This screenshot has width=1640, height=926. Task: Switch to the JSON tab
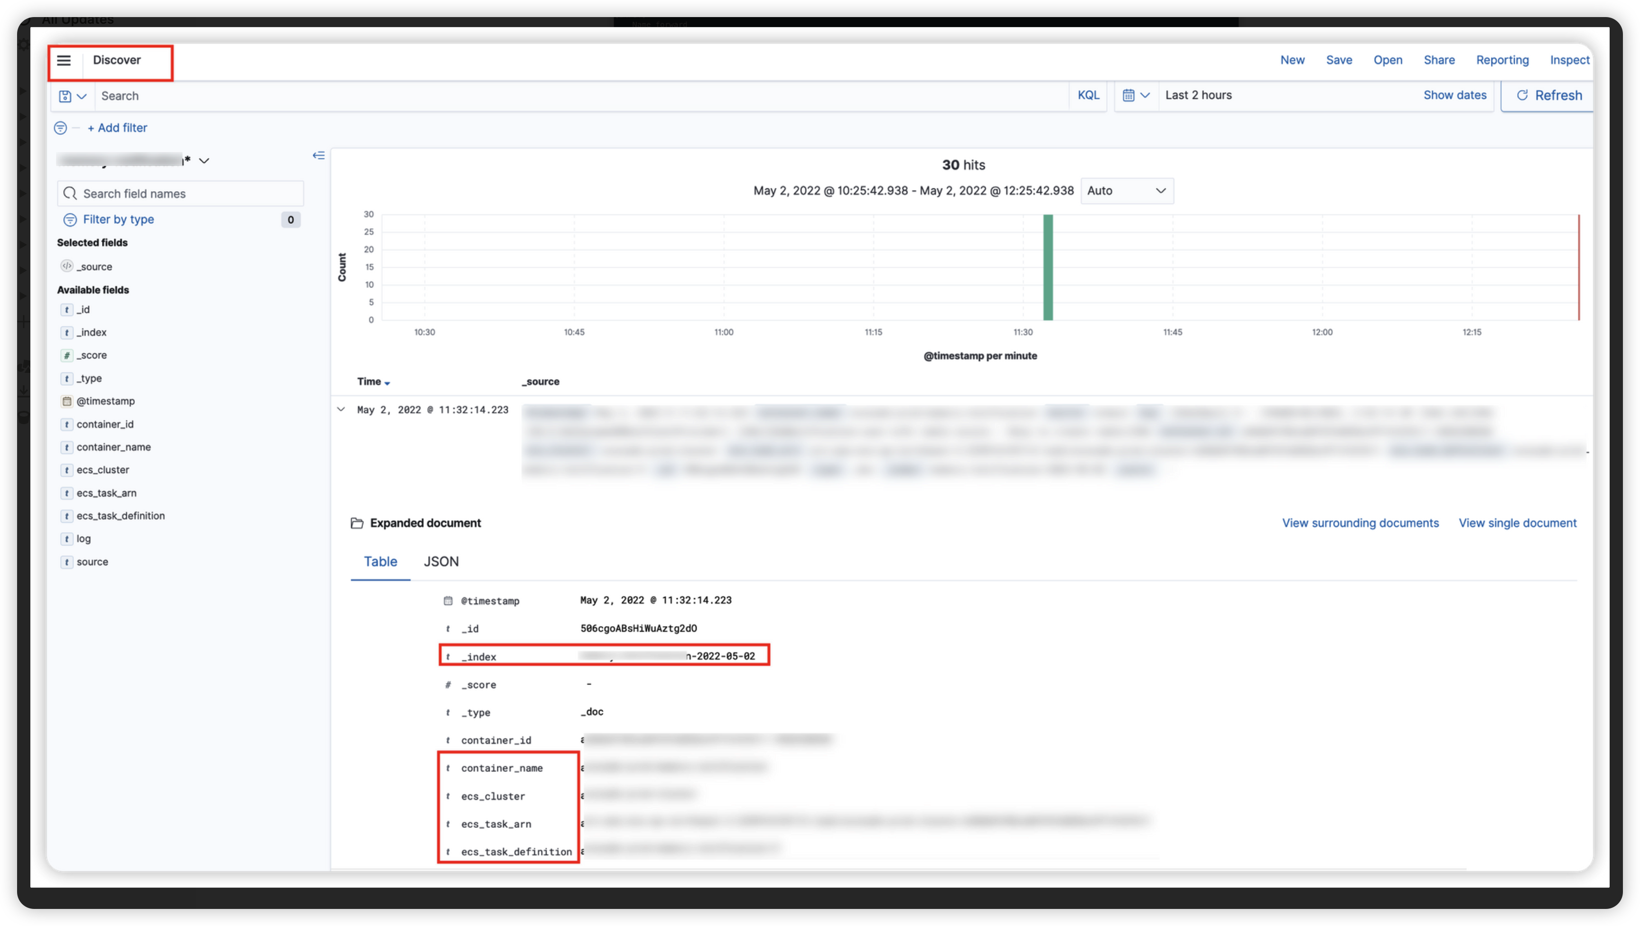click(441, 561)
